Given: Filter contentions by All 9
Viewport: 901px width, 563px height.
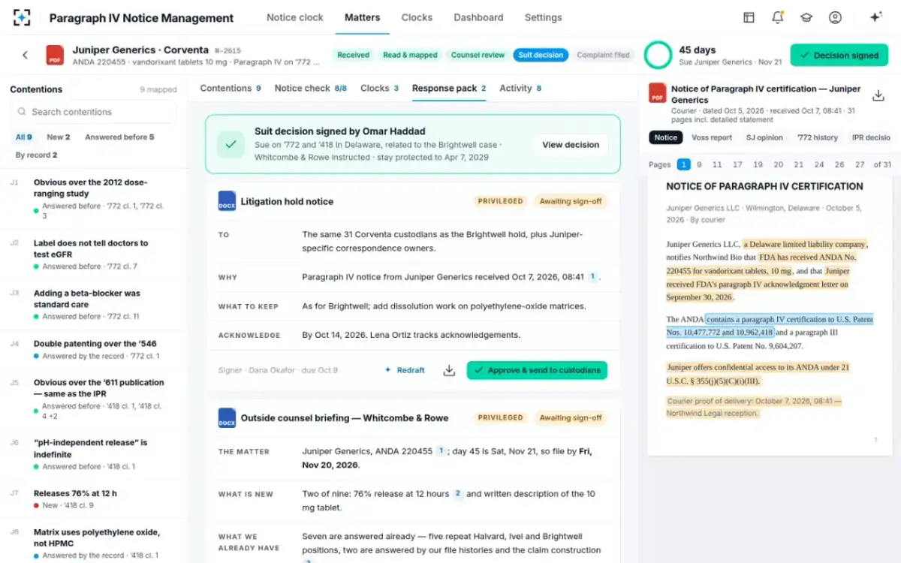Looking at the screenshot, I should pyautogui.click(x=24, y=137).
